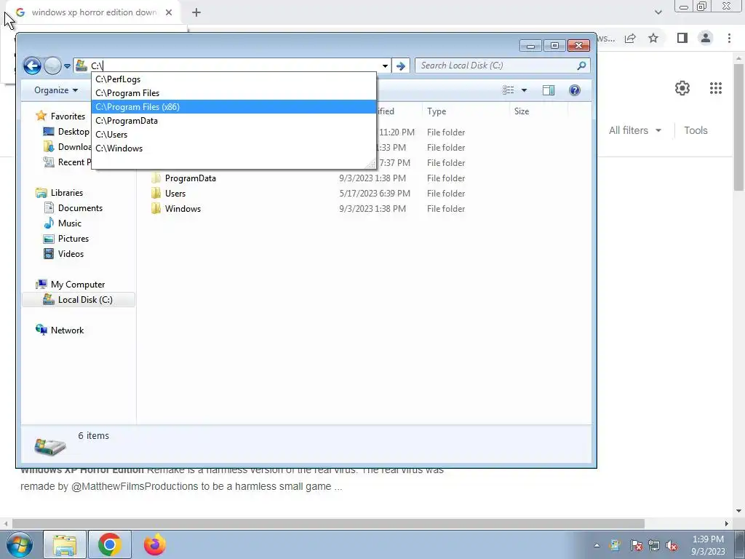
Task: Toggle Chrome side panel icon
Action: tap(682, 38)
